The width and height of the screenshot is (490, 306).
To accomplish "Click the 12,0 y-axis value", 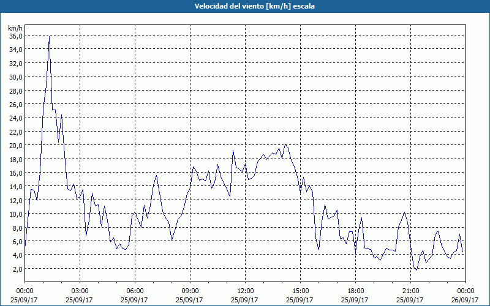I will 17,200.
